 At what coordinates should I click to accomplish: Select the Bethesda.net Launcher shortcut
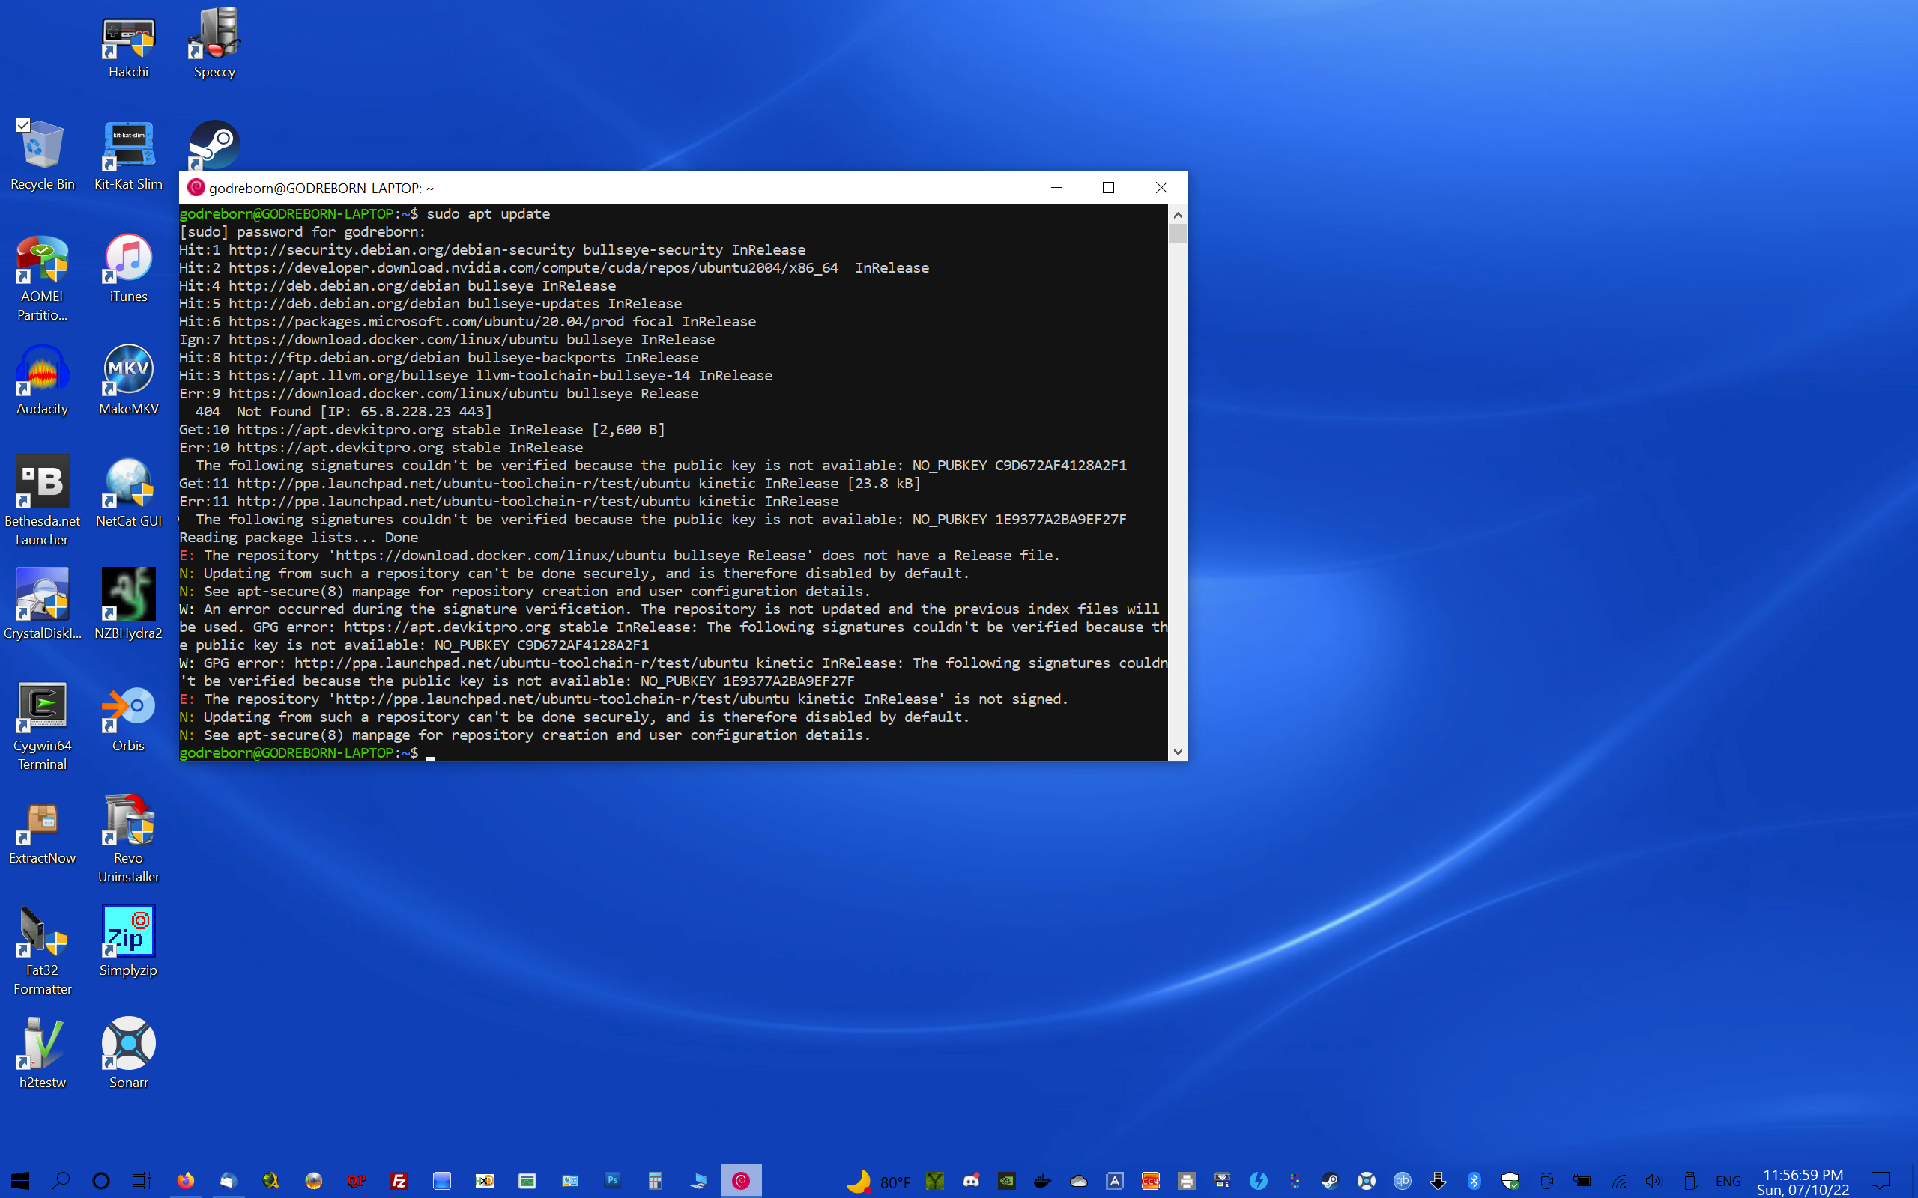click(x=42, y=502)
